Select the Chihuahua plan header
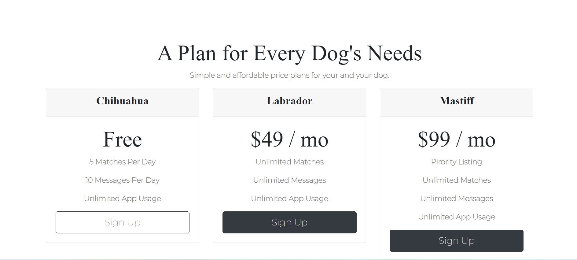This screenshot has height=260, width=577. coord(122,101)
